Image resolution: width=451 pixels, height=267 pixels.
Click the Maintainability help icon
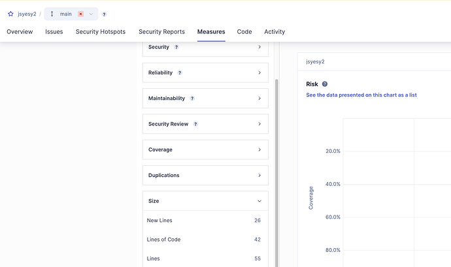tap(192, 99)
